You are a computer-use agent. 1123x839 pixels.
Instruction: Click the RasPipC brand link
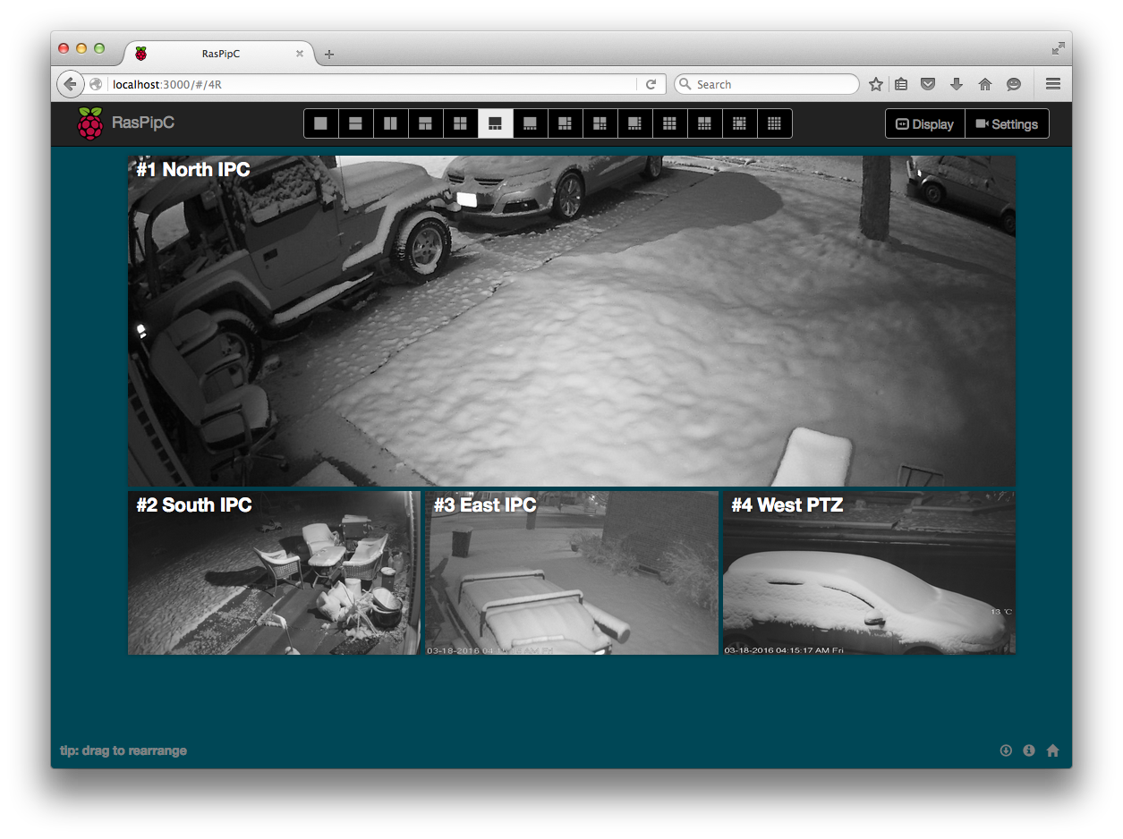coord(143,123)
